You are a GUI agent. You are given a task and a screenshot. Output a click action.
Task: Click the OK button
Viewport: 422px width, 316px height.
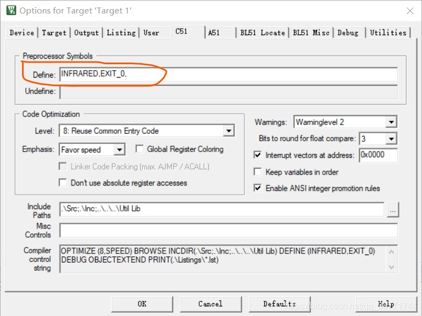142,304
